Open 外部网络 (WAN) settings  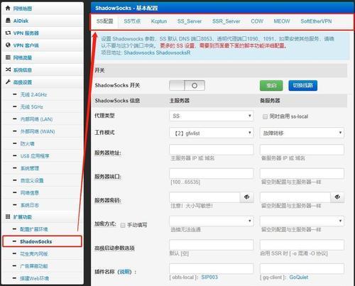[x=38, y=131]
